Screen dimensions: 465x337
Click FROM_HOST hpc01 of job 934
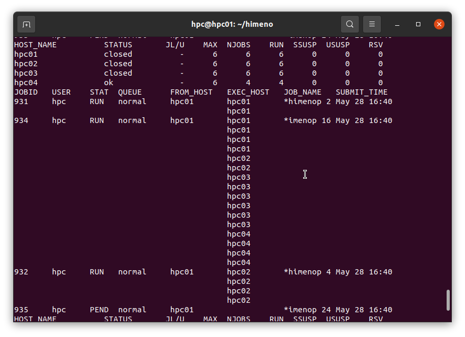(182, 121)
